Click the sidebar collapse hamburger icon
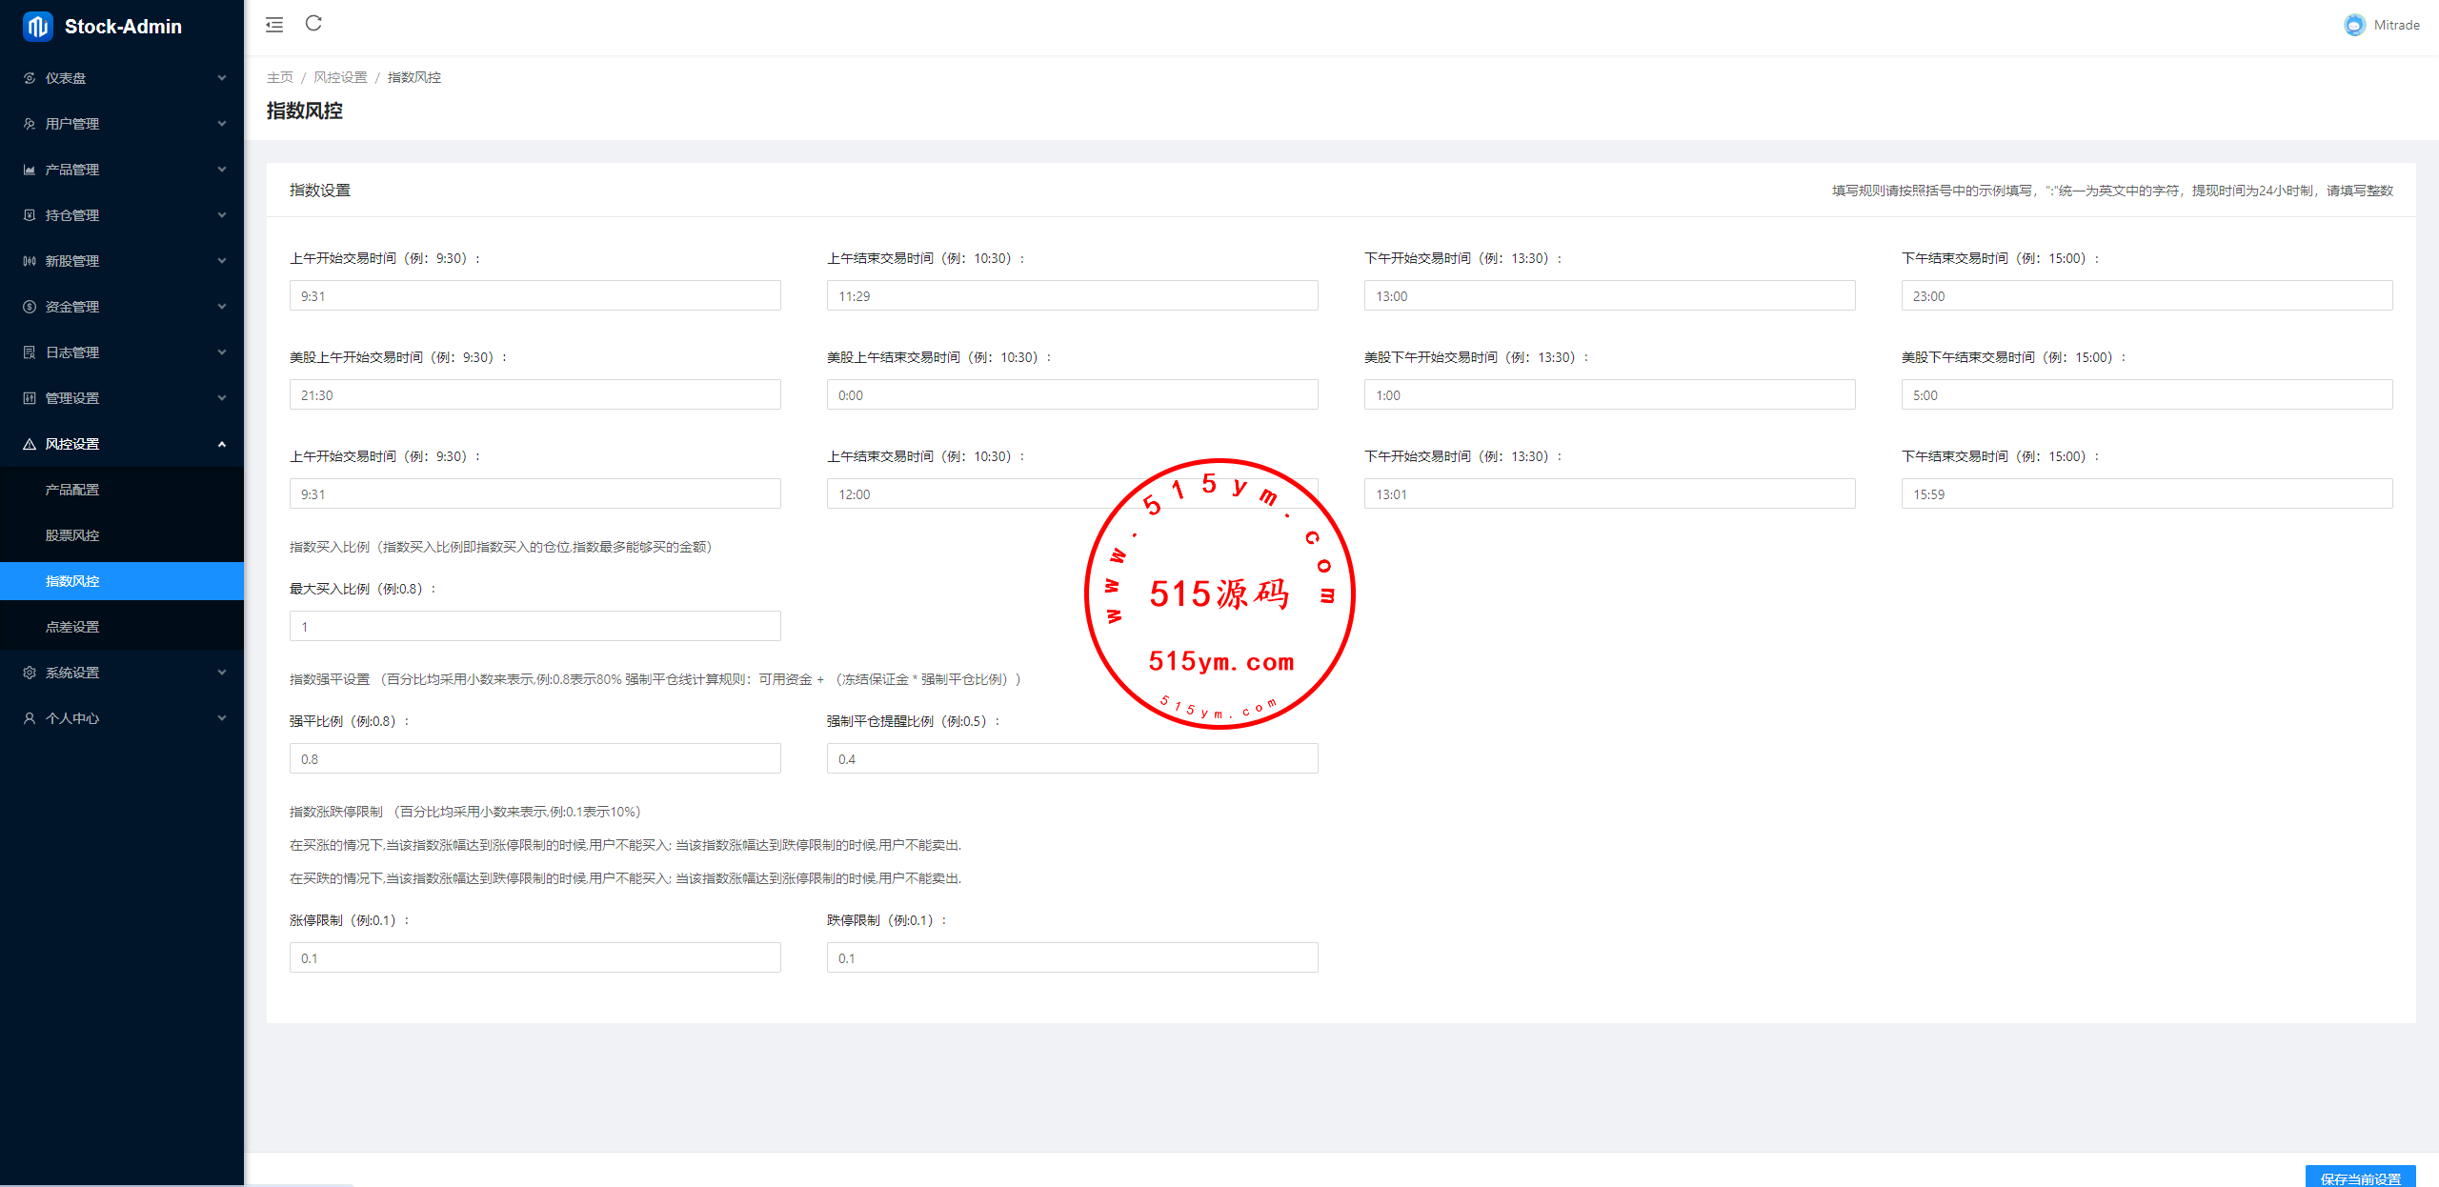Image resolution: width=2439 pixels, height=1187 pixels. point(274,25)
